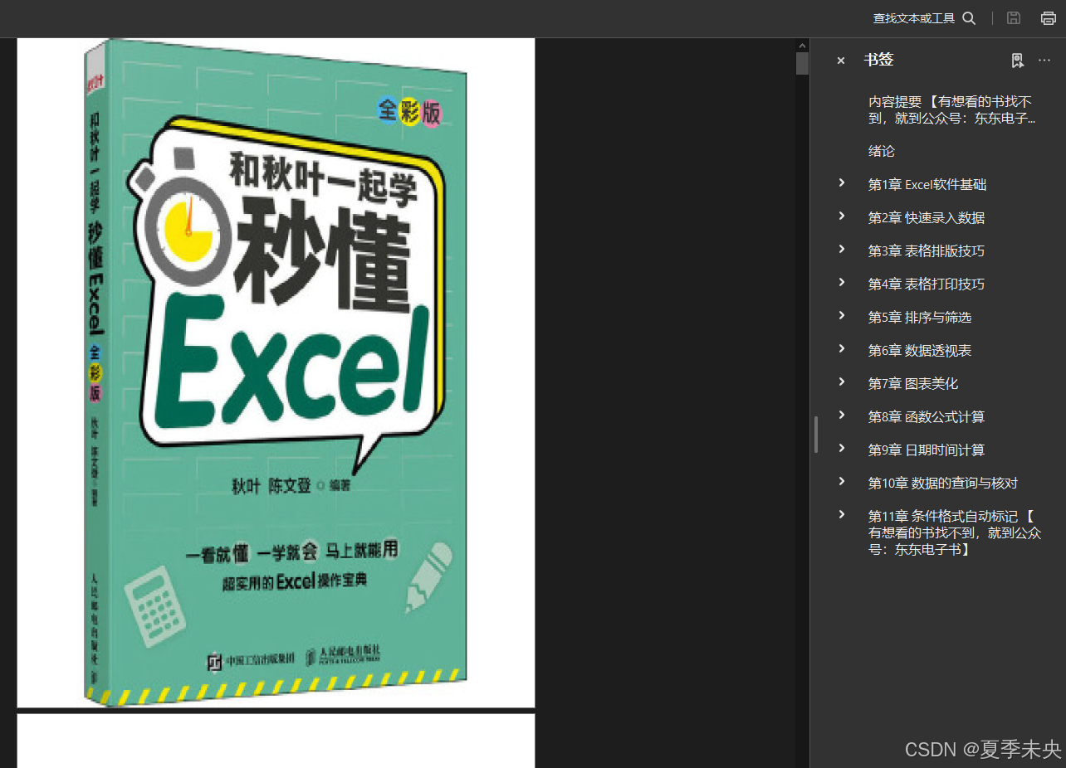The image size is (1066, 768).
Task: Jump to 第10章 数据的查询与核对
Action: point(943,483)
